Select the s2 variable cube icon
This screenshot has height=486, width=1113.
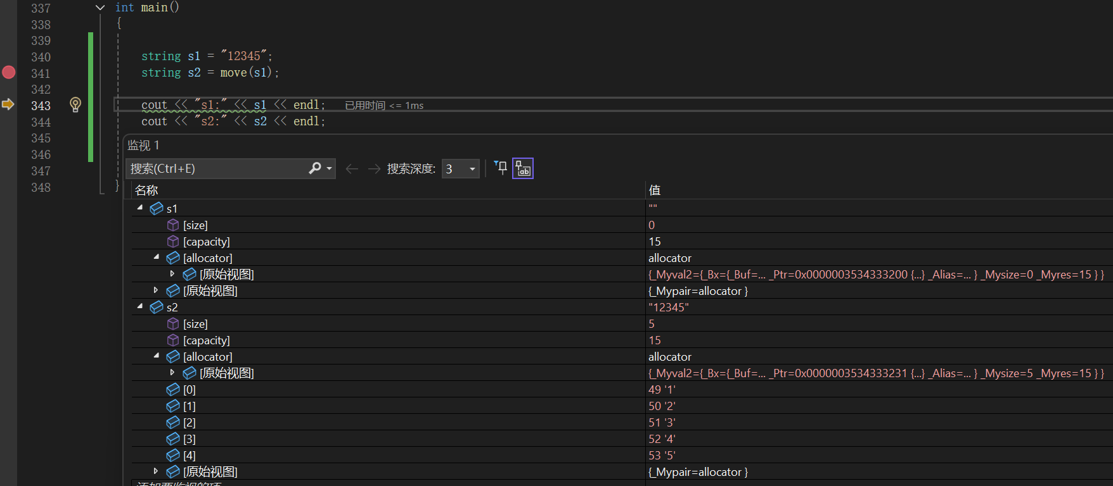click(x=157, y=307)
